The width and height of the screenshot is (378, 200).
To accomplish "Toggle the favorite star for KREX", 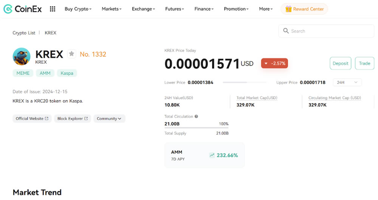I will click(71, 54).
